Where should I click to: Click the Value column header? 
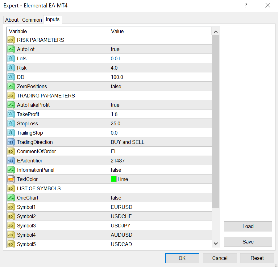tap(160, 31)
